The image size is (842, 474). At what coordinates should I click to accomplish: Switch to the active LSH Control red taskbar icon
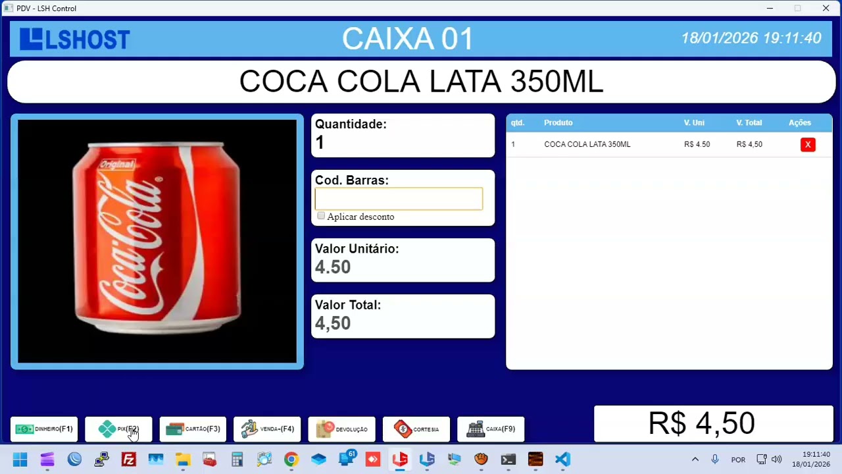(x=400, y=460)
